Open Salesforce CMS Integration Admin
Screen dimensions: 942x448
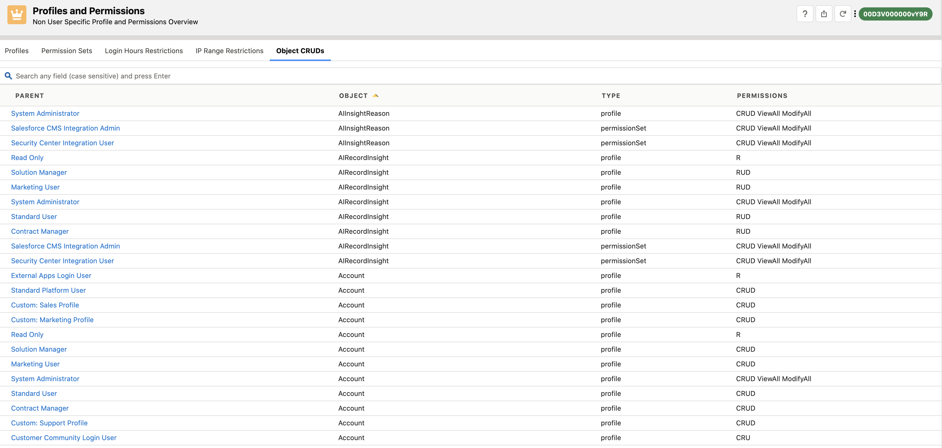coord(65,128)
